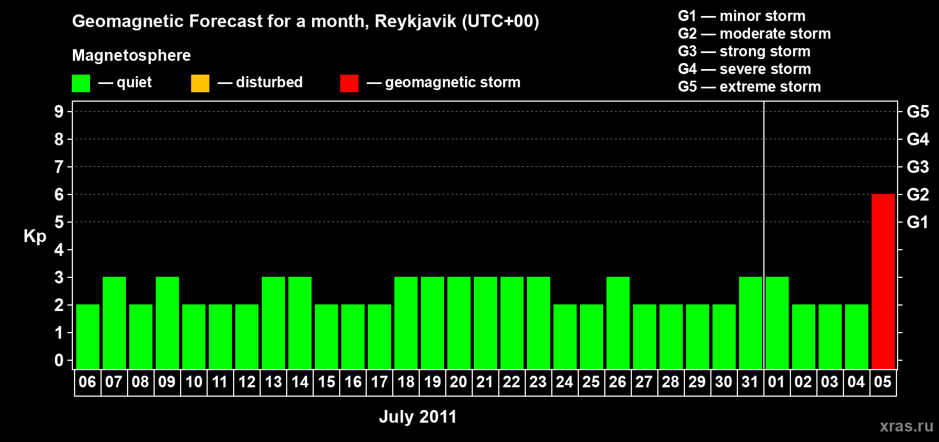
Task: Click the Kp value 9 axis label
Action: coord(59,112)
